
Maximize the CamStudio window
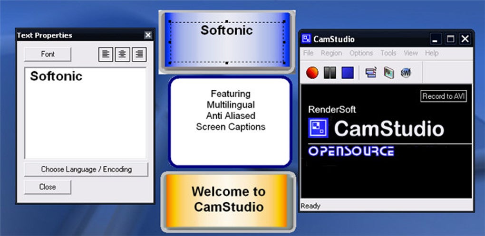click(450, 39)
